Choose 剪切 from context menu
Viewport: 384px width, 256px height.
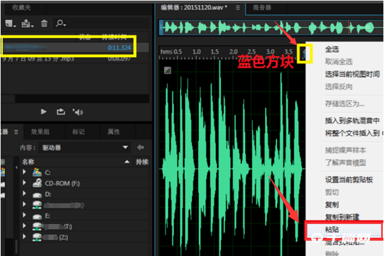(x=332, y=192)
